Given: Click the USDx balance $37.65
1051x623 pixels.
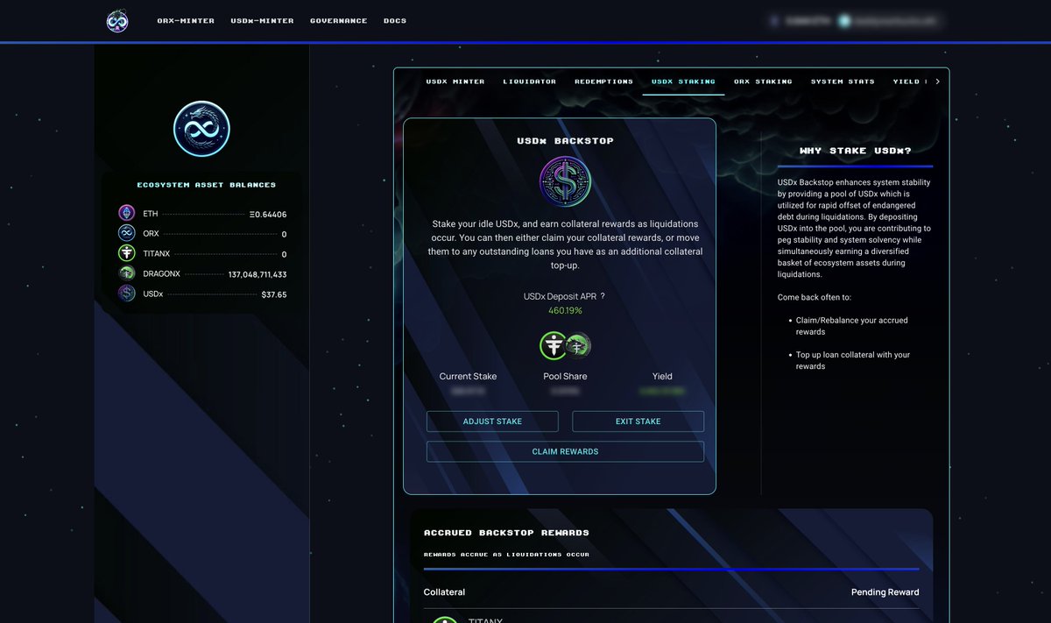Looking at the screenshot, I should point(274,294).
